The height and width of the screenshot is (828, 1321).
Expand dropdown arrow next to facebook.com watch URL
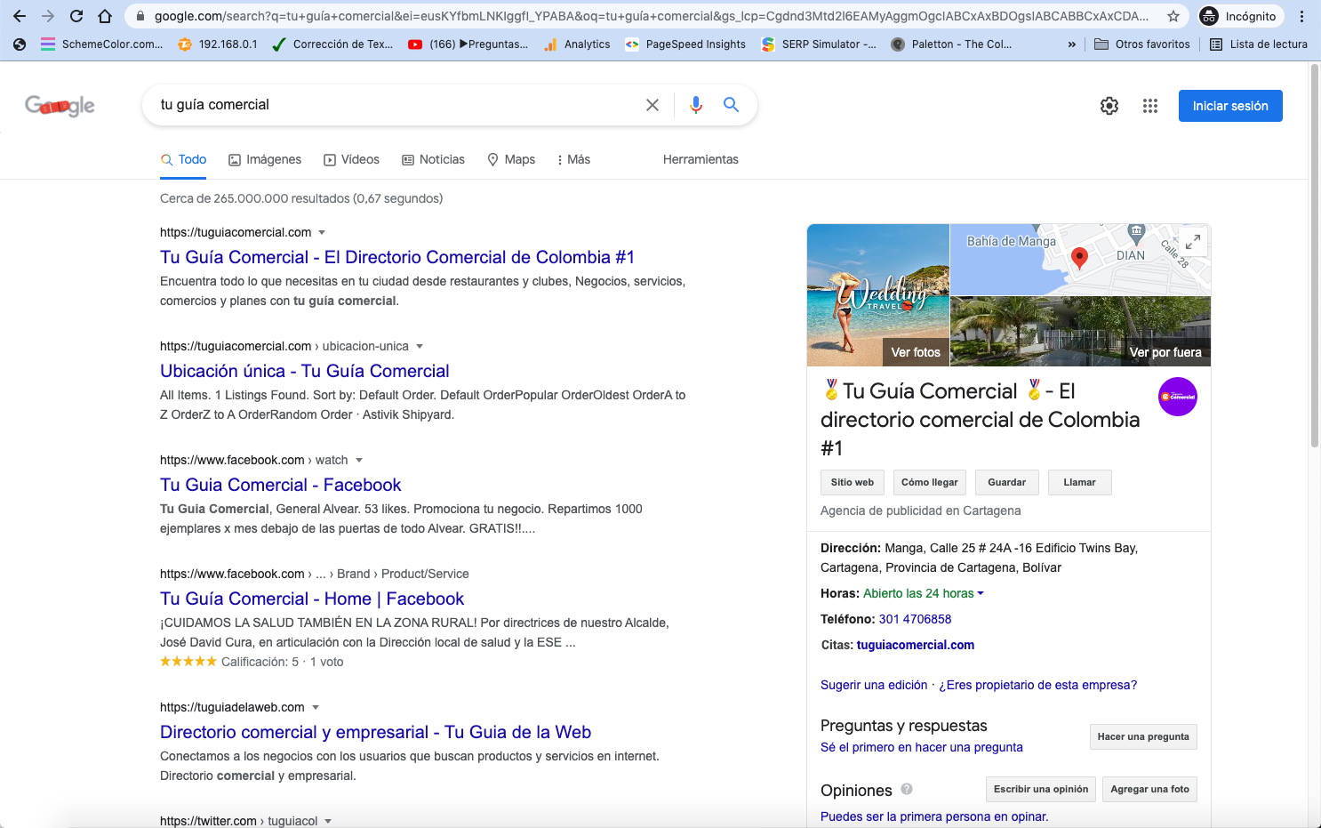(359, 461)
